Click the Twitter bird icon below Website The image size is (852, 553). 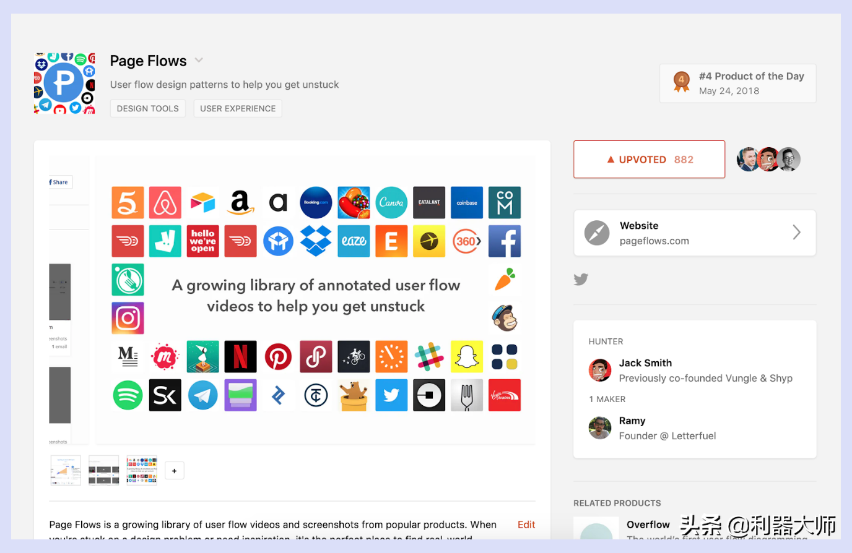(x=581, y=280)
